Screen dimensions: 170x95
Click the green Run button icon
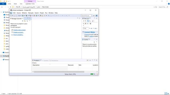23,16
